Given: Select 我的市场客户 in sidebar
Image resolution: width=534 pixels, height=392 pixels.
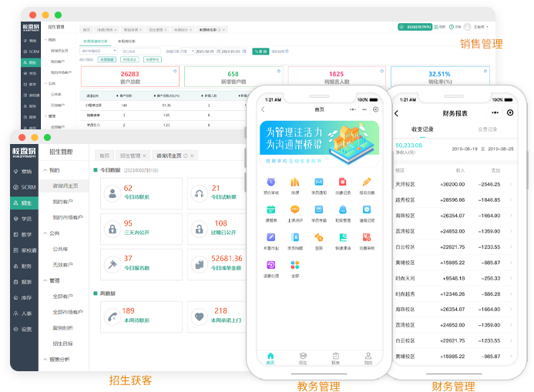Looking at the screenshot, I should click(x=67, y=217).
